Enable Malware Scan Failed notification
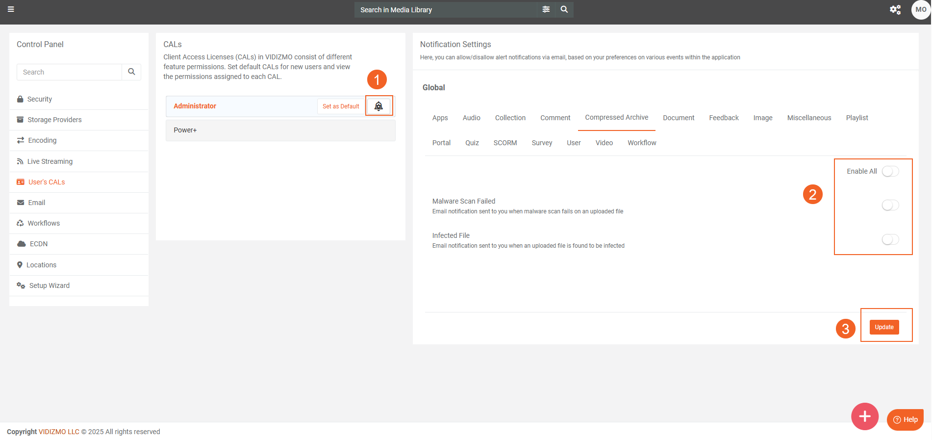The image size is (932, 440). pyautogui.click(x=890, y=205)
